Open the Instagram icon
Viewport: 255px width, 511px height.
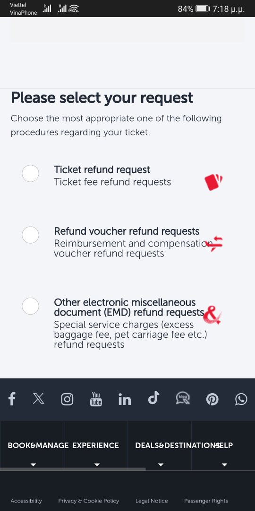[x=67, y=399]
